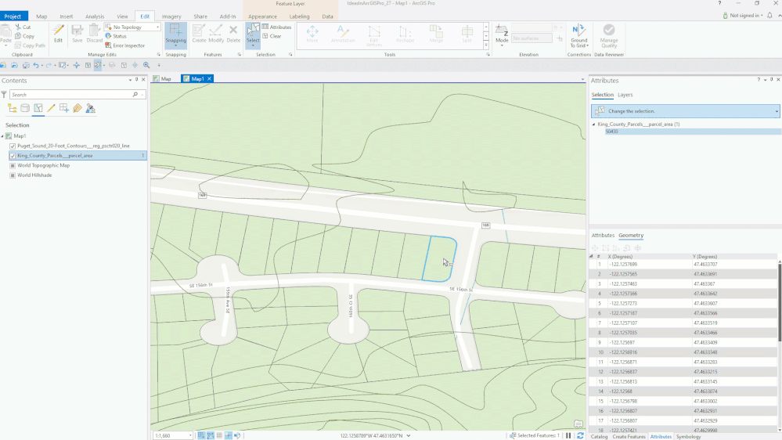Switch Contents to List By Editing
782x440 pixels.
(50, 108)
